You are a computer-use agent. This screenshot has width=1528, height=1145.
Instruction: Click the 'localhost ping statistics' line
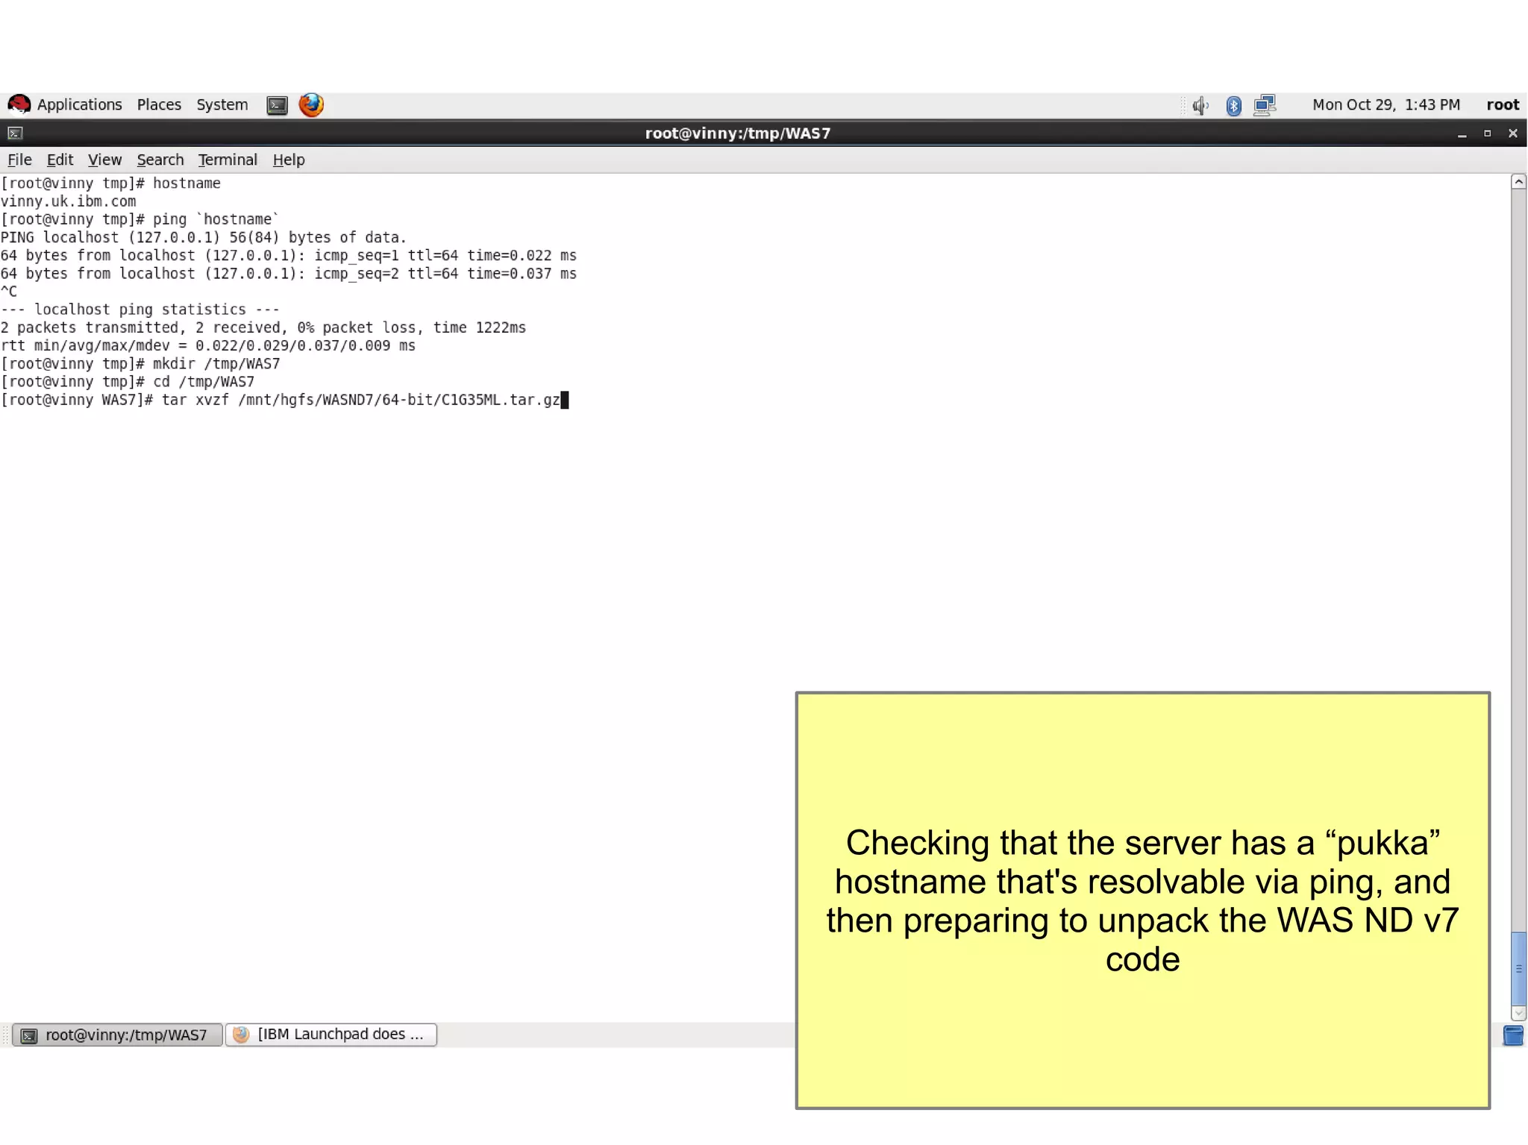pyautogui.click(x=140, y=310)
